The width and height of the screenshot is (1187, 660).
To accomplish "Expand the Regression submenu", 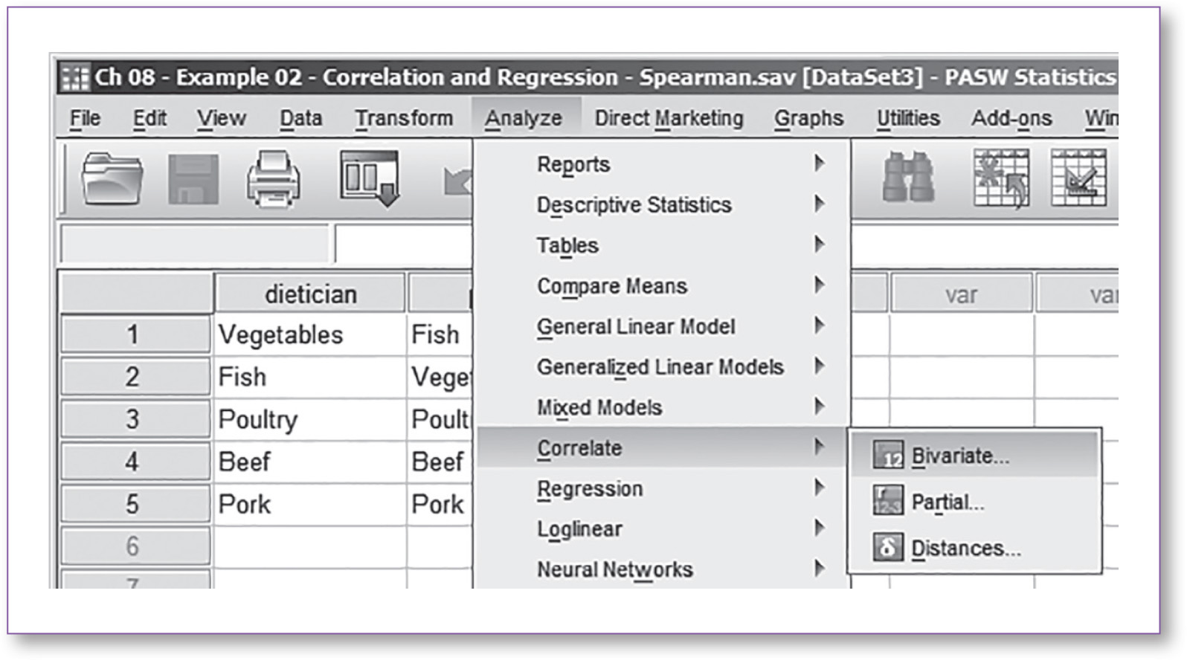I will 590,489.
